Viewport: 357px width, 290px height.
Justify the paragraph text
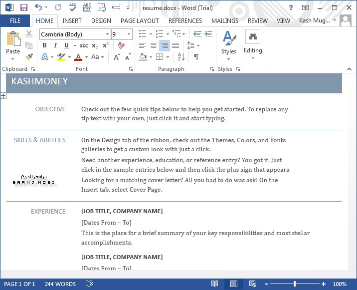176,45
